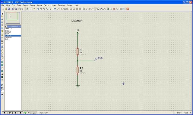Rotate clockwise using the side toolbar
The height and width of the screenshot is (115, 193).
click(2, 85)
